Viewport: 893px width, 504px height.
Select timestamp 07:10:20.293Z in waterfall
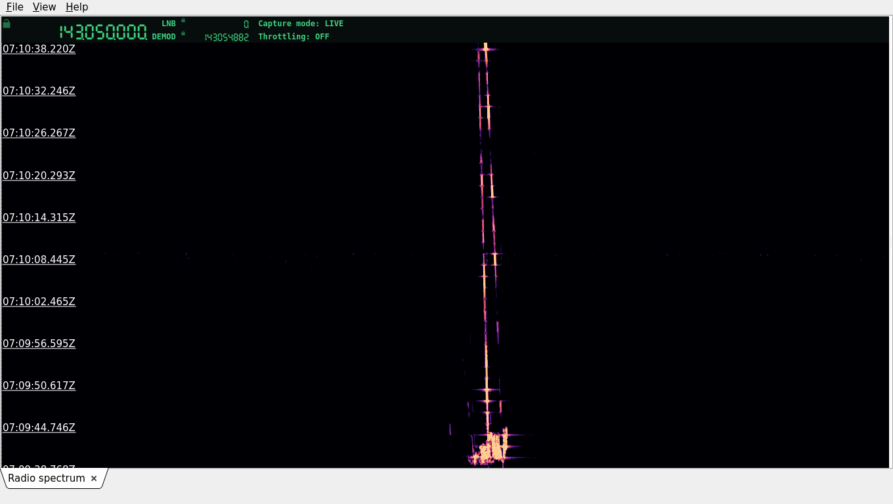pyautogui.click(x=39, y=175)
